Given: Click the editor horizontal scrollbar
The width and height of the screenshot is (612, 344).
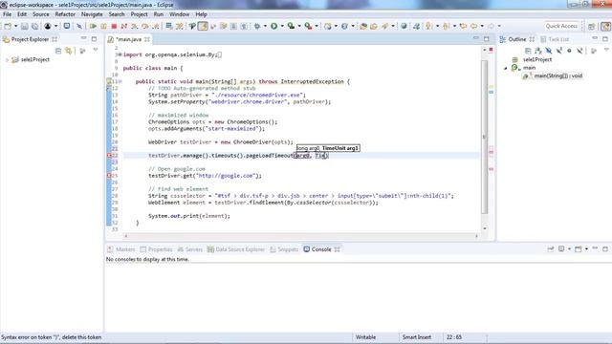Looking at the screenshot, I should (301, 236).
